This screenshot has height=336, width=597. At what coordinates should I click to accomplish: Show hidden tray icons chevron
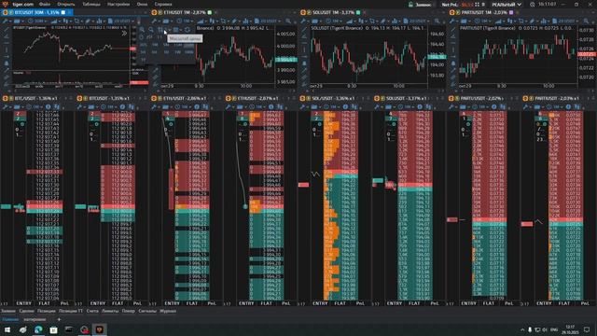coord(522,329)
